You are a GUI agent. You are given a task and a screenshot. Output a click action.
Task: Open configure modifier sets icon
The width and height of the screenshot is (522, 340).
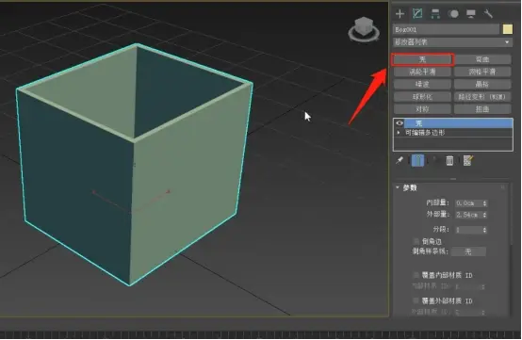click(x=467, y=161)
